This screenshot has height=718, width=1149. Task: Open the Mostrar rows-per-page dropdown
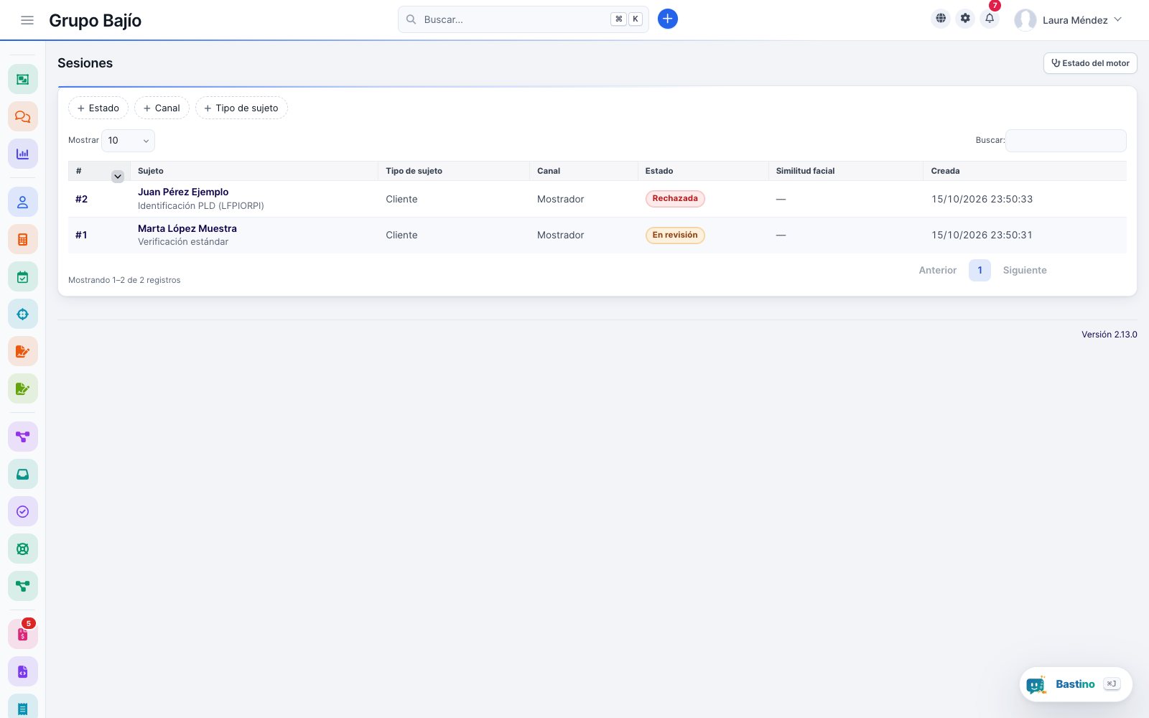(128, 141)
